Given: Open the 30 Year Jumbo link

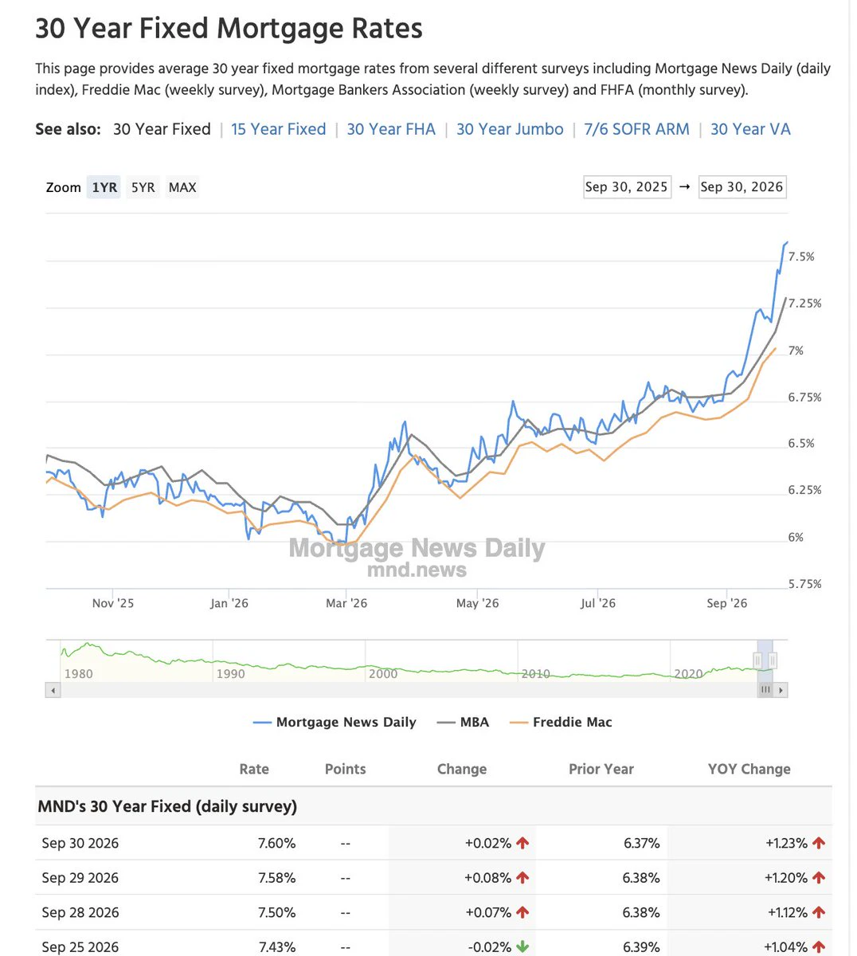Looking at the screenshot, I should pos(510,129).
